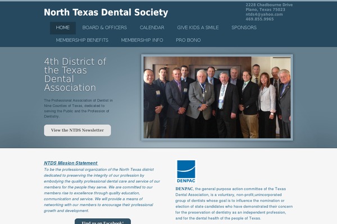The height and width of the screenshot is (224, 337).
Task: Click the Plano, Texas 75023 text
Action: click(266, 10)
